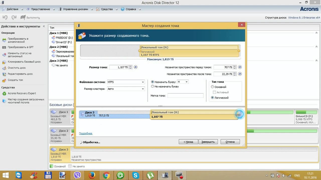The width and height of the screenshot is (321, 180).
Task: Increase volume size with the up spinner
Action: tap(130, 66)
